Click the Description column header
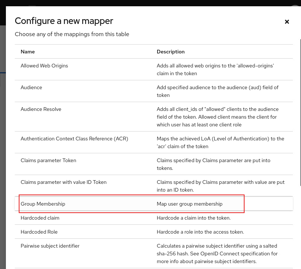This screenshot has width=301, height=269. pos(171,52)
